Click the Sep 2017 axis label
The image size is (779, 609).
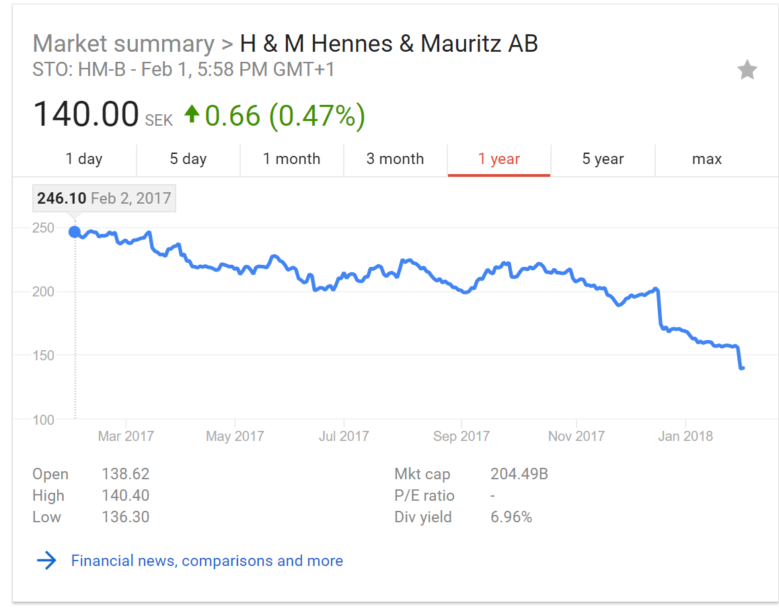(x=461, y=436)
